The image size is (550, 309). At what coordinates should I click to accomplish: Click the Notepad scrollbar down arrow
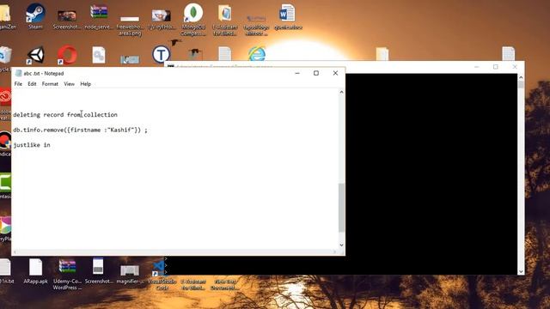(341, 245)
